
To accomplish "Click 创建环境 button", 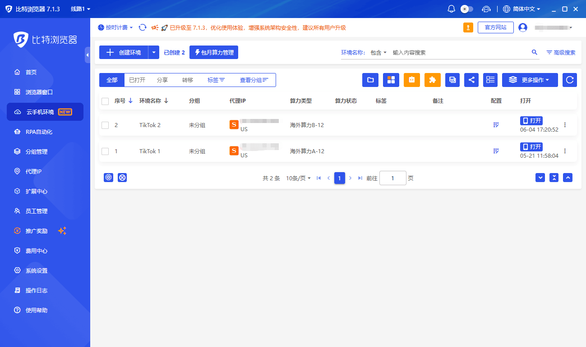I will point(124,52).
